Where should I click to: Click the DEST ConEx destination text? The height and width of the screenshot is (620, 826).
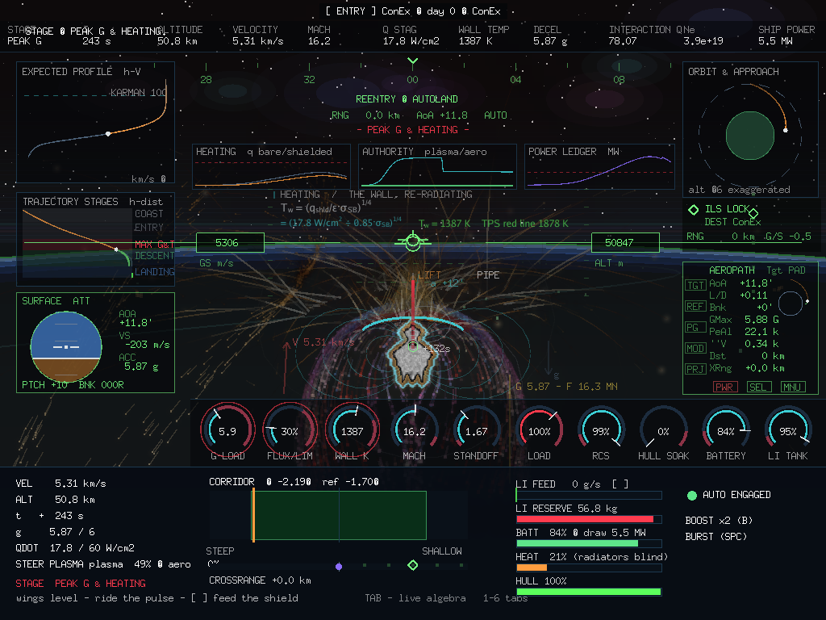click(732, 222)
